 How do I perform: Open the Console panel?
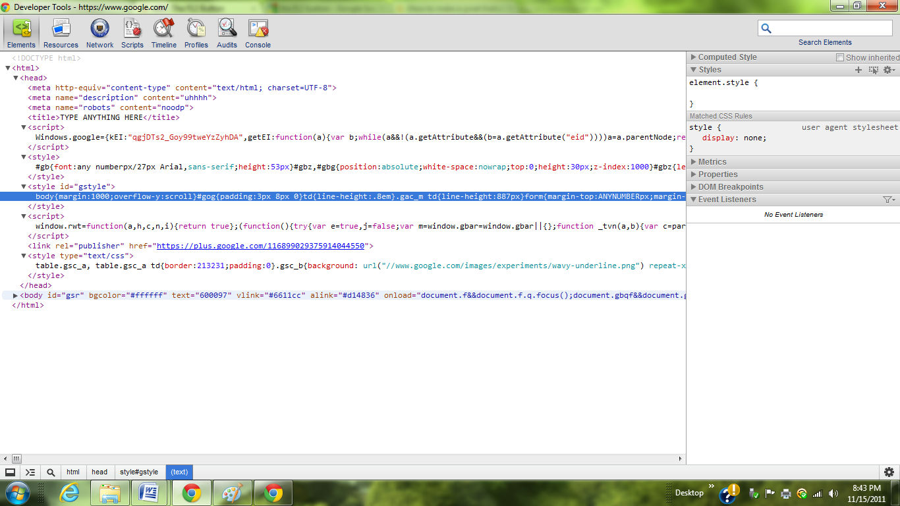click(x=258, y=33)
